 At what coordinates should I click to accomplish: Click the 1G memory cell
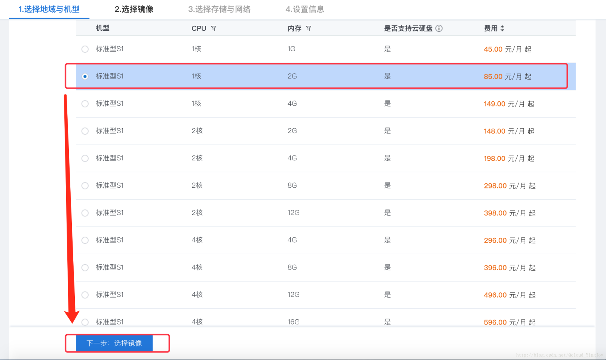point(291,49)
